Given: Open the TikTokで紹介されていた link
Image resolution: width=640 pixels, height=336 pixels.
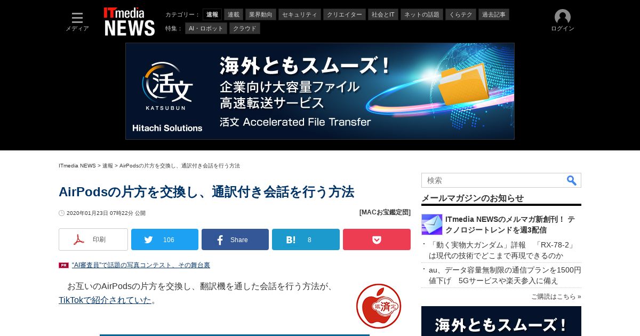Looking at the screenshot, I should [x=105, y=300].
